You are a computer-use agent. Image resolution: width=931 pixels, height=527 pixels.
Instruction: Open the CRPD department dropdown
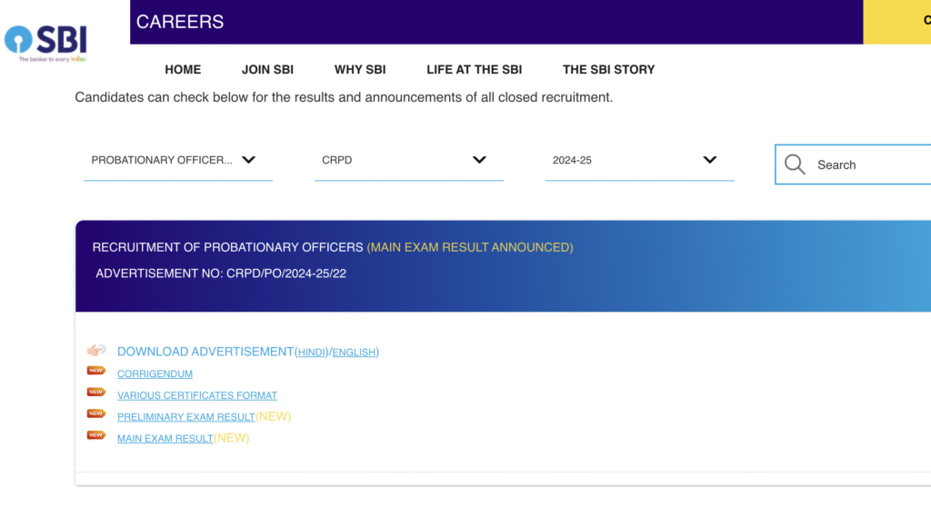click(x=408, y=161)
